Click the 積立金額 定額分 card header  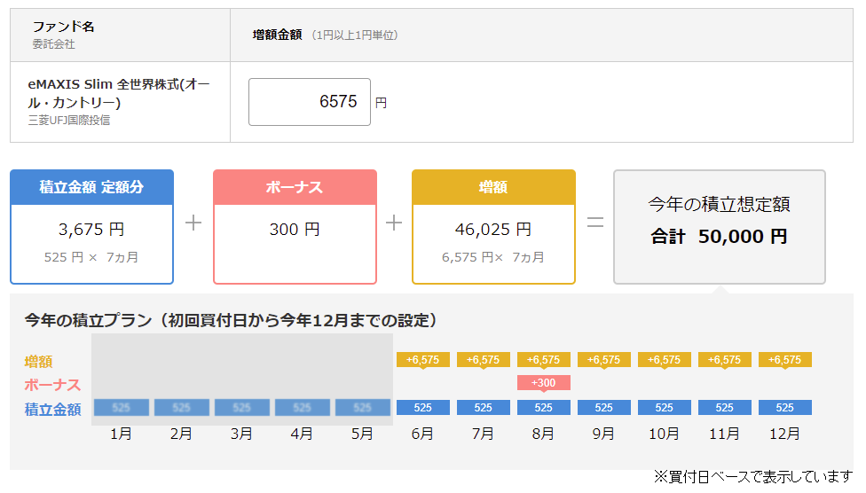[91, 187]
